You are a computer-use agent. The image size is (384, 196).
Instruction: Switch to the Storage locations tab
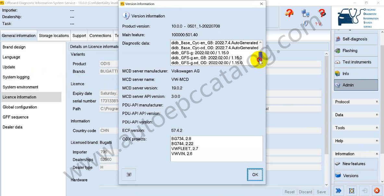point(54,36)
